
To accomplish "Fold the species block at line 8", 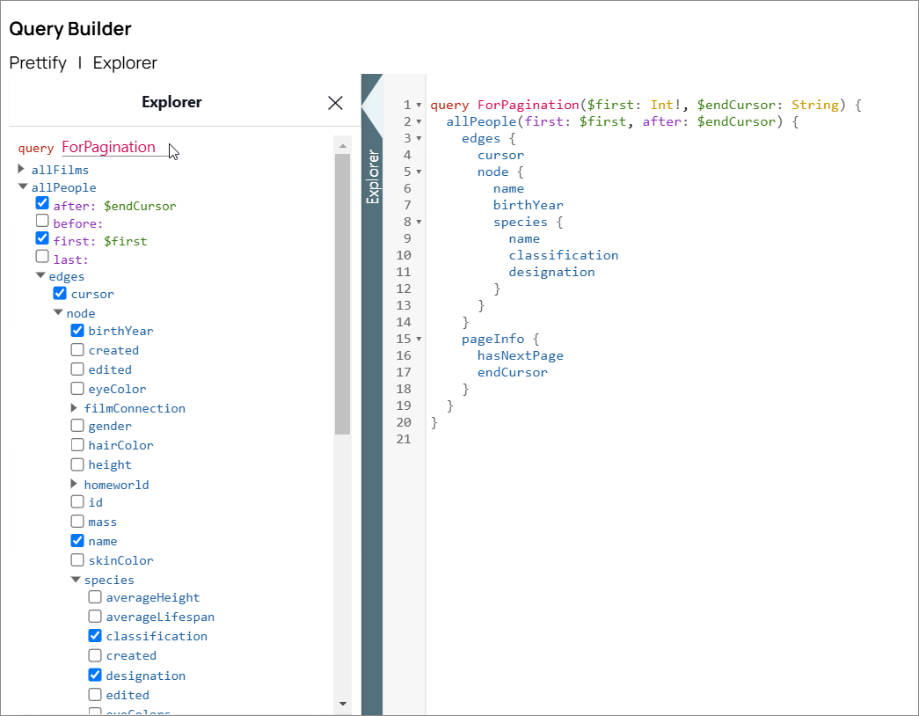I will click(x=419, y=222).
